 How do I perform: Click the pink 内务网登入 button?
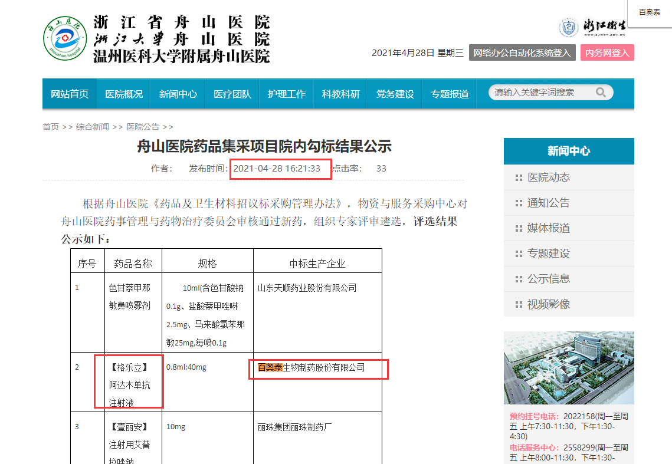pyautogui.click(x=607, y=52)
